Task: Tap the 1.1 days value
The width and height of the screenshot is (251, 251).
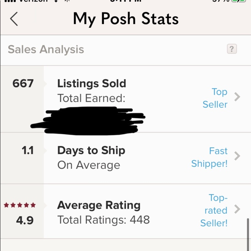Action: [28, 150]
